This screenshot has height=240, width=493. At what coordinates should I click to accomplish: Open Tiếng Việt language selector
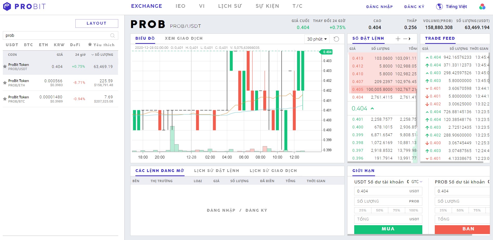point(456,6)
